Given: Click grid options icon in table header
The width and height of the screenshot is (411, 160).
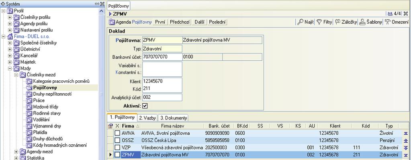Looking at the screenshot, I should (x=110, y=126).
